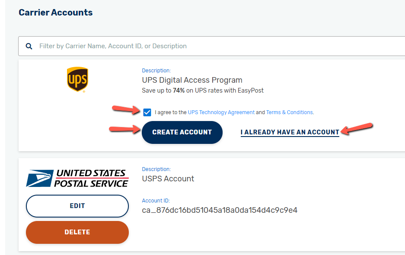Screen dimensions: 405x255
Task: Click the UPS shield logo
Action: point(77,80)
